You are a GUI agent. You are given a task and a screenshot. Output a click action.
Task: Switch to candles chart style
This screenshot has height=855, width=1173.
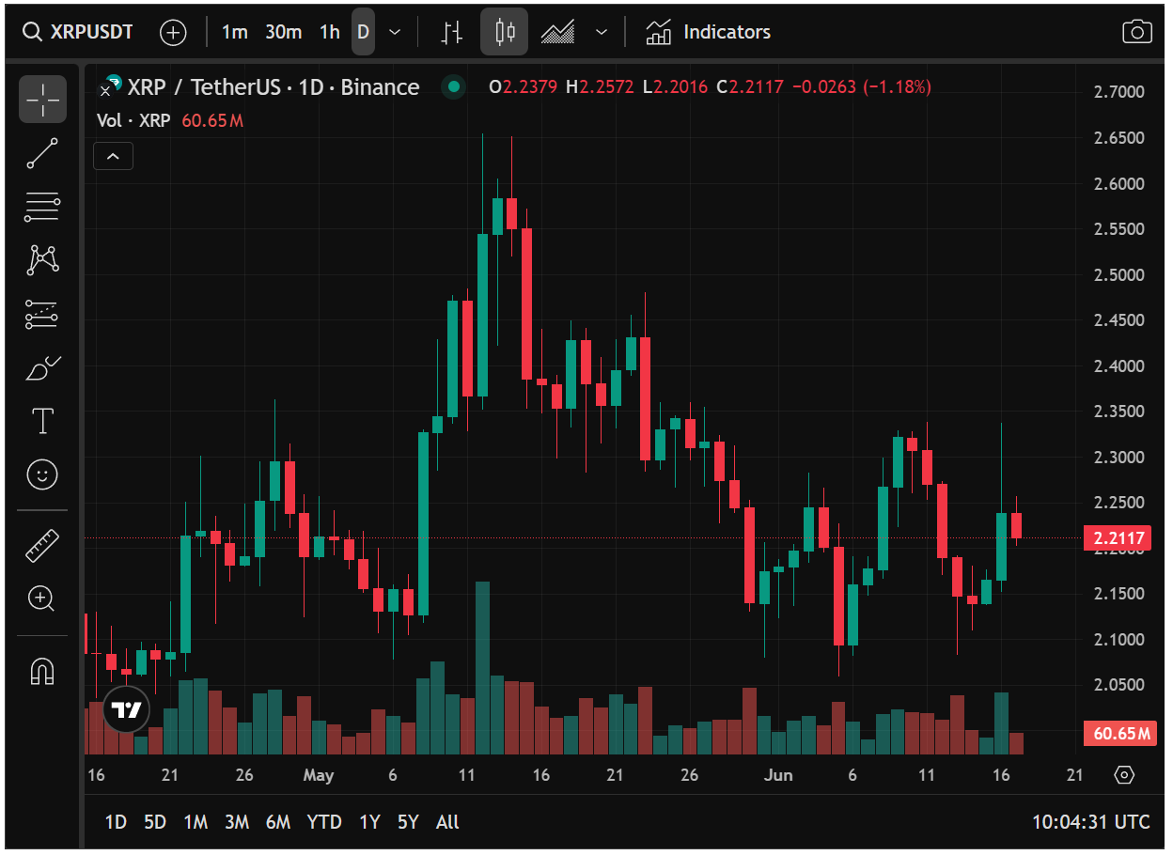pos(505,32)
